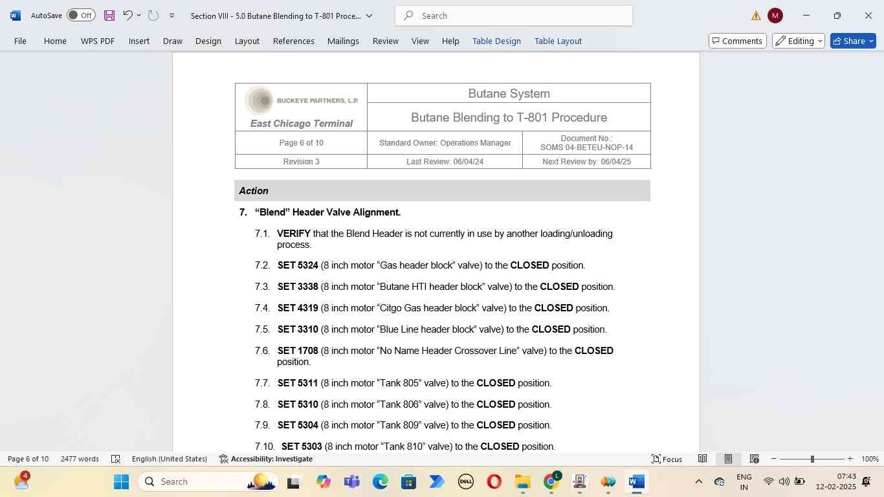
Task: Click the zoom slider handle
Action: [812, 459]
